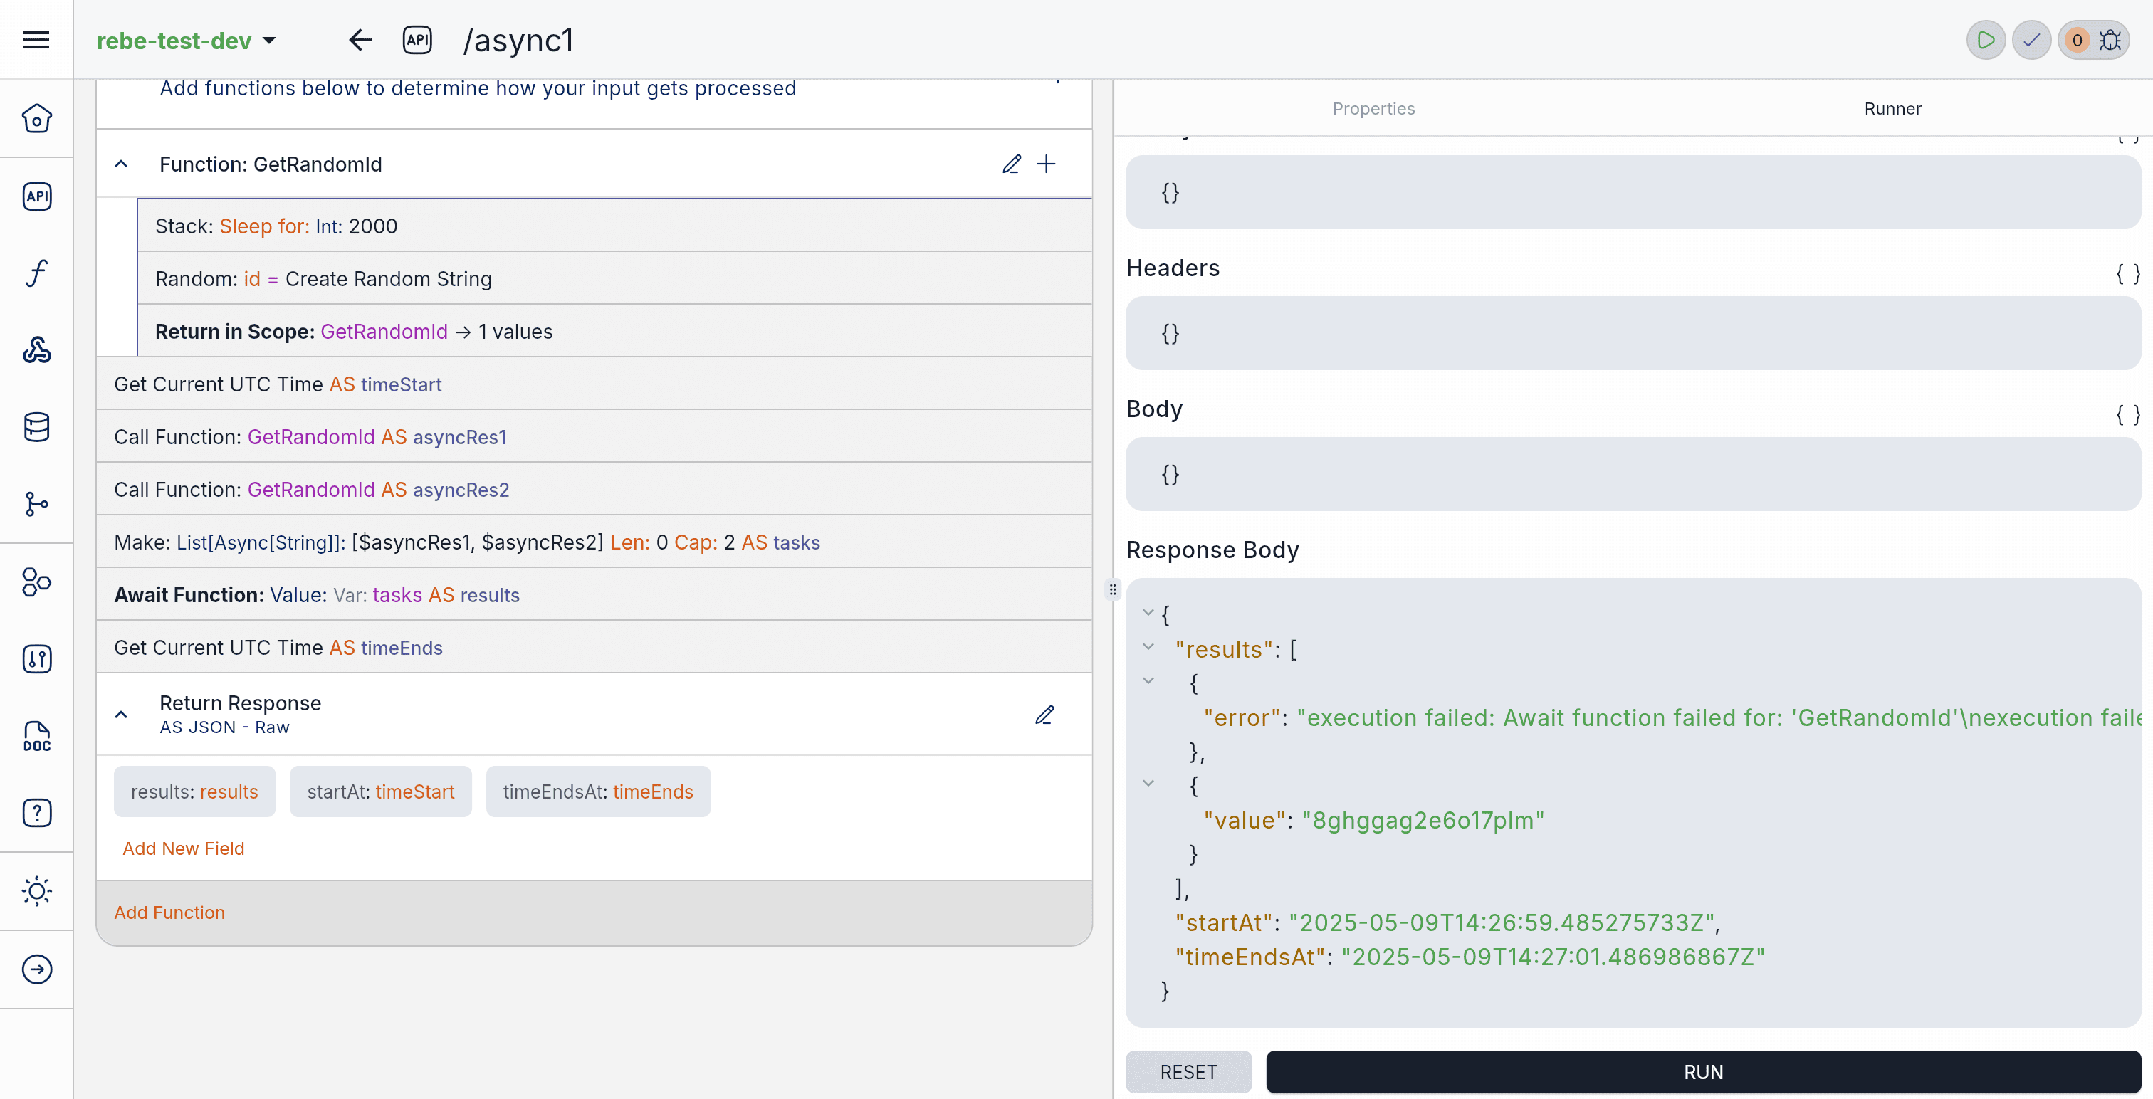Click Add Function link
The image size is (2153, 1099).
coord(169,913)
